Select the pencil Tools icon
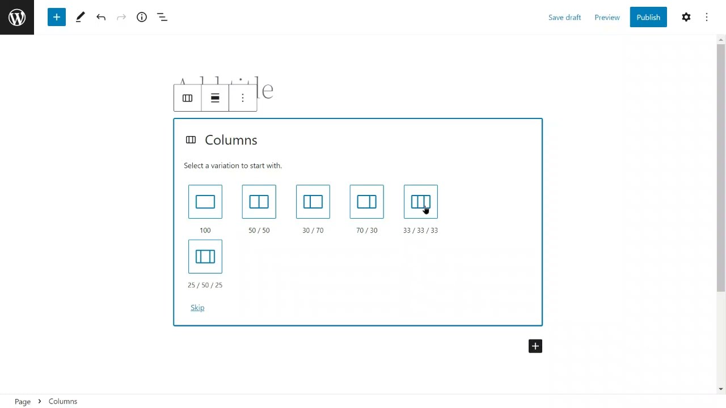 (x=80, y=17)
